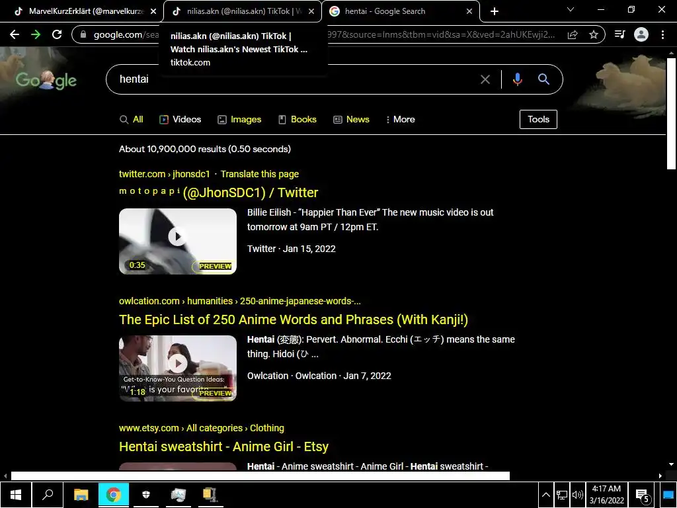The image size is (677, 508).
Task: Click the lock icon in the address bar
Action: pyautogui.click(x=83, y=34)
